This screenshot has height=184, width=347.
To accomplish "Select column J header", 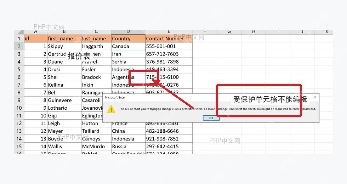I will 302,32.
